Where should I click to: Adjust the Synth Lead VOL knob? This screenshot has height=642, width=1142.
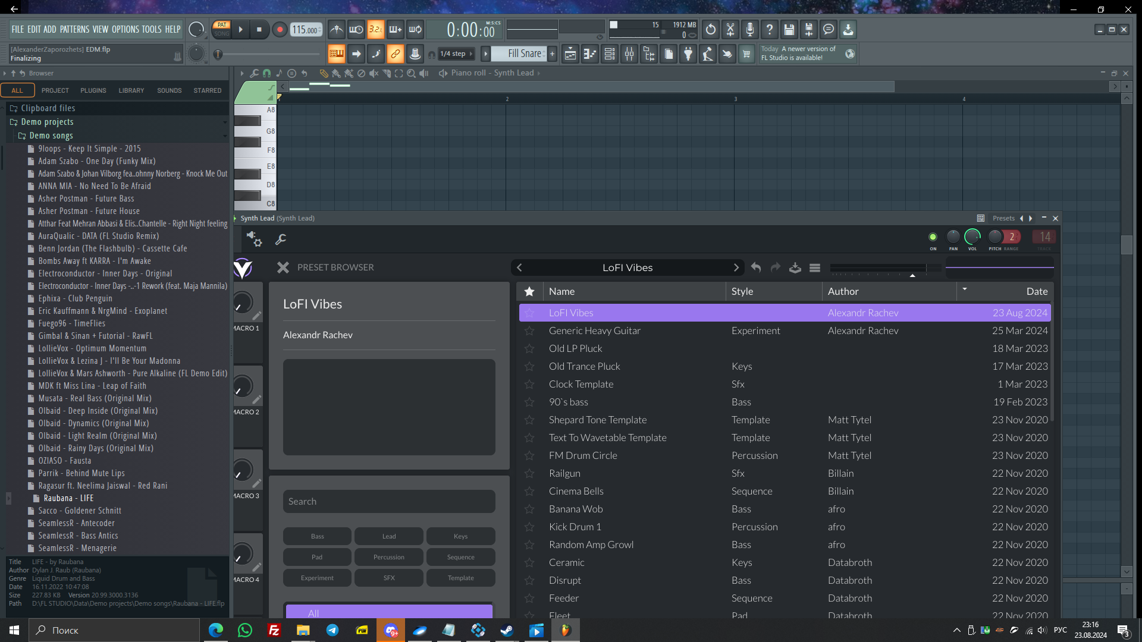point(972,237)
